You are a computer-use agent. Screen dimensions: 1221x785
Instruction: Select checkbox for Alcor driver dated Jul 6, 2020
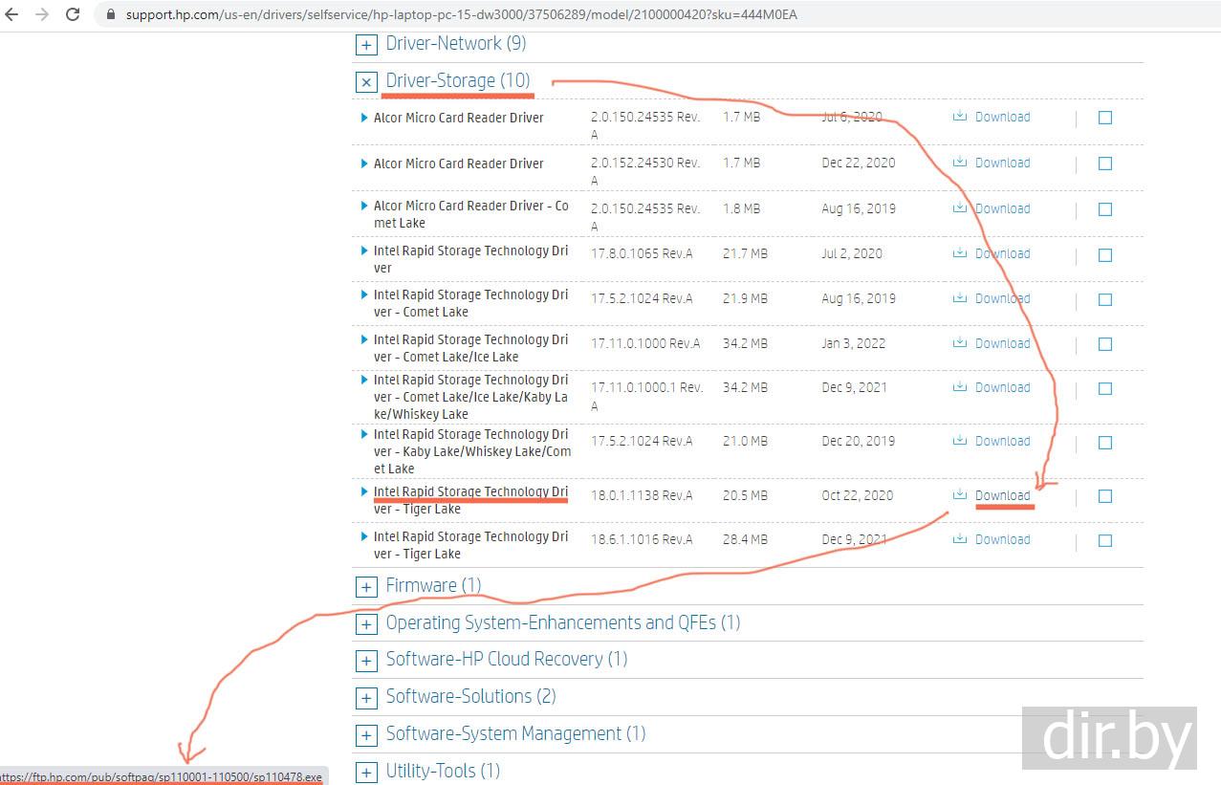(x=1105, y=118)
